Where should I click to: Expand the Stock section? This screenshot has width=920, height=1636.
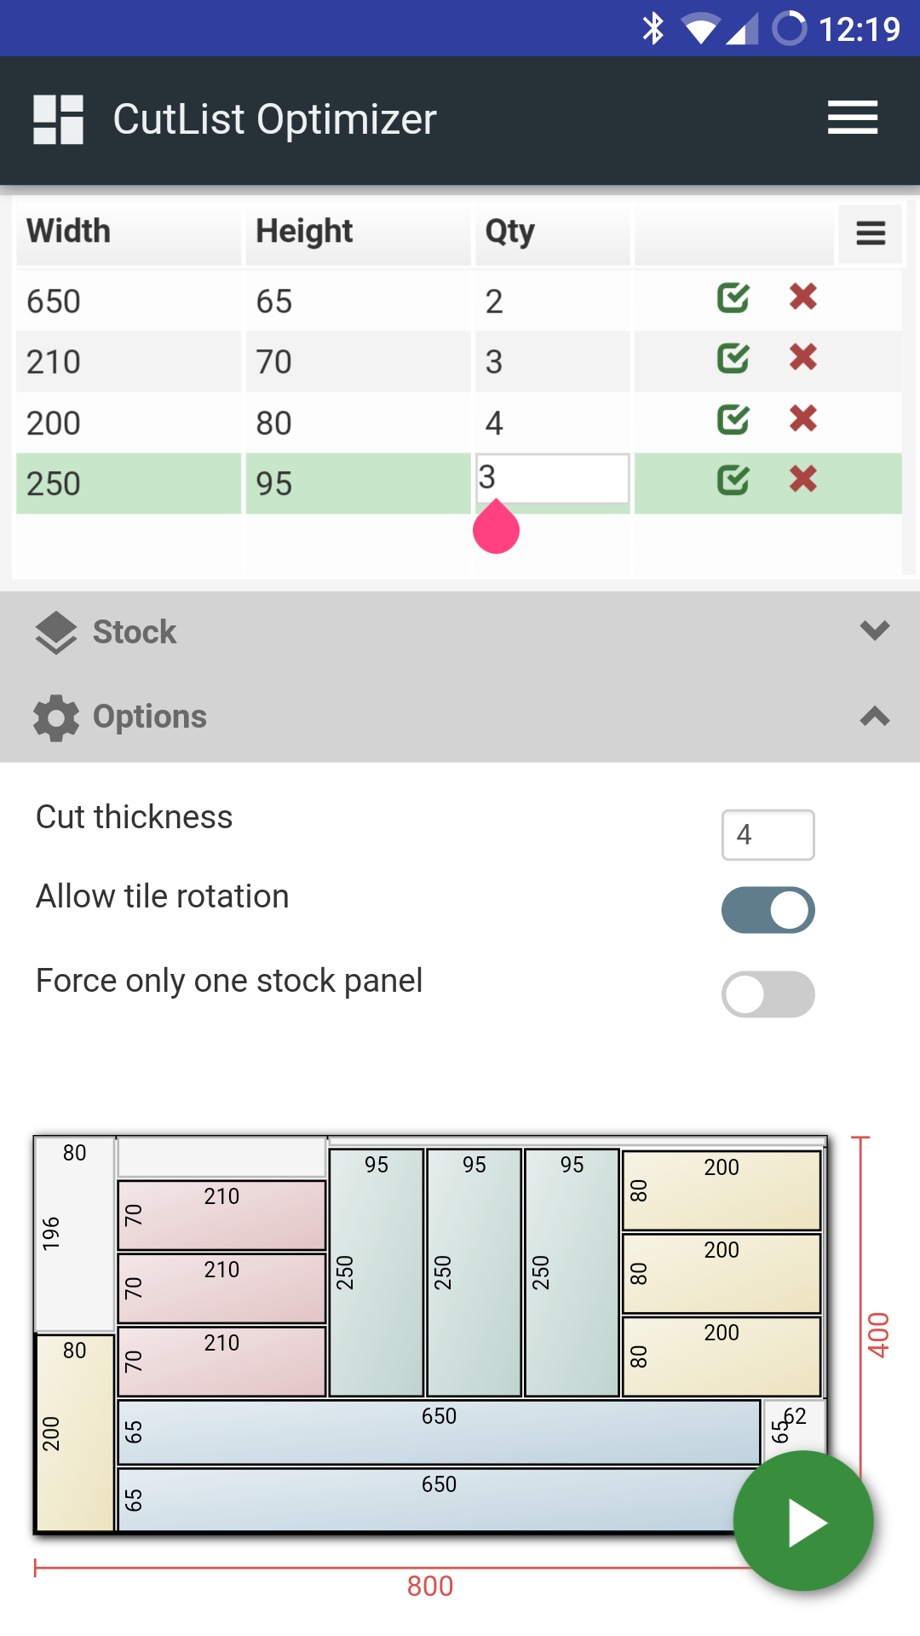click(x=874, y=631)
